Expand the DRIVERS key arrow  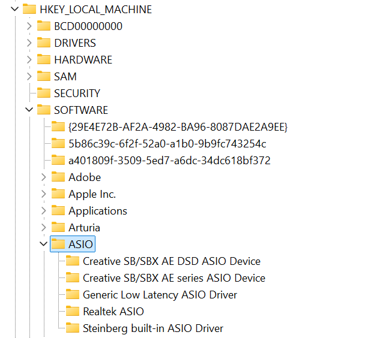click(x=29, y=43)
